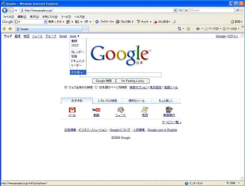Open the Gmail mail icon link

tap(72, 110)
